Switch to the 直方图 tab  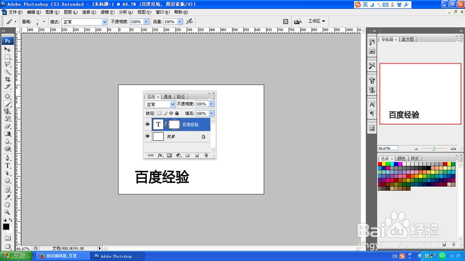tap(407, 39)
